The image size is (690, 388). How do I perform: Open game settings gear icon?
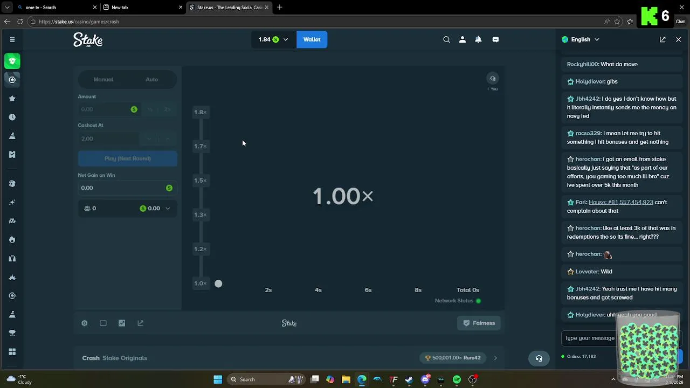click(84, 323)
